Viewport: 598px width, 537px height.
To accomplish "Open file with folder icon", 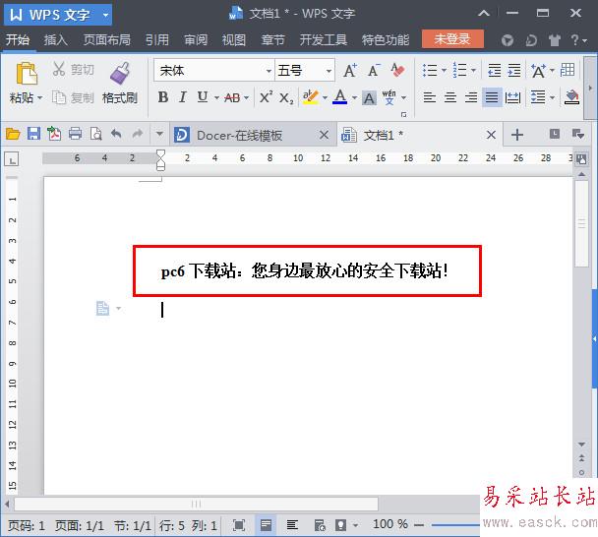I will [13, 134].
